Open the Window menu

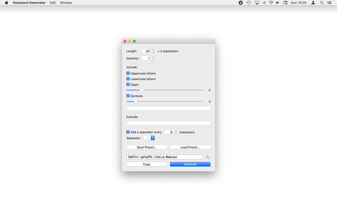pos(66,3)
